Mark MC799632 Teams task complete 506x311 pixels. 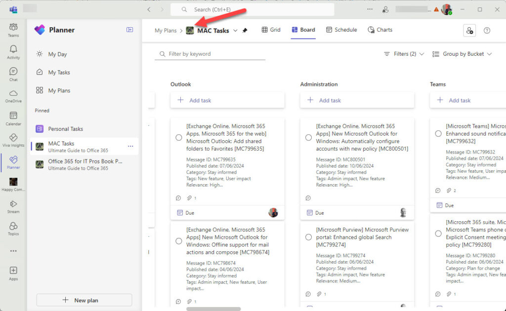pyautogui.click(x=438, y=134)
